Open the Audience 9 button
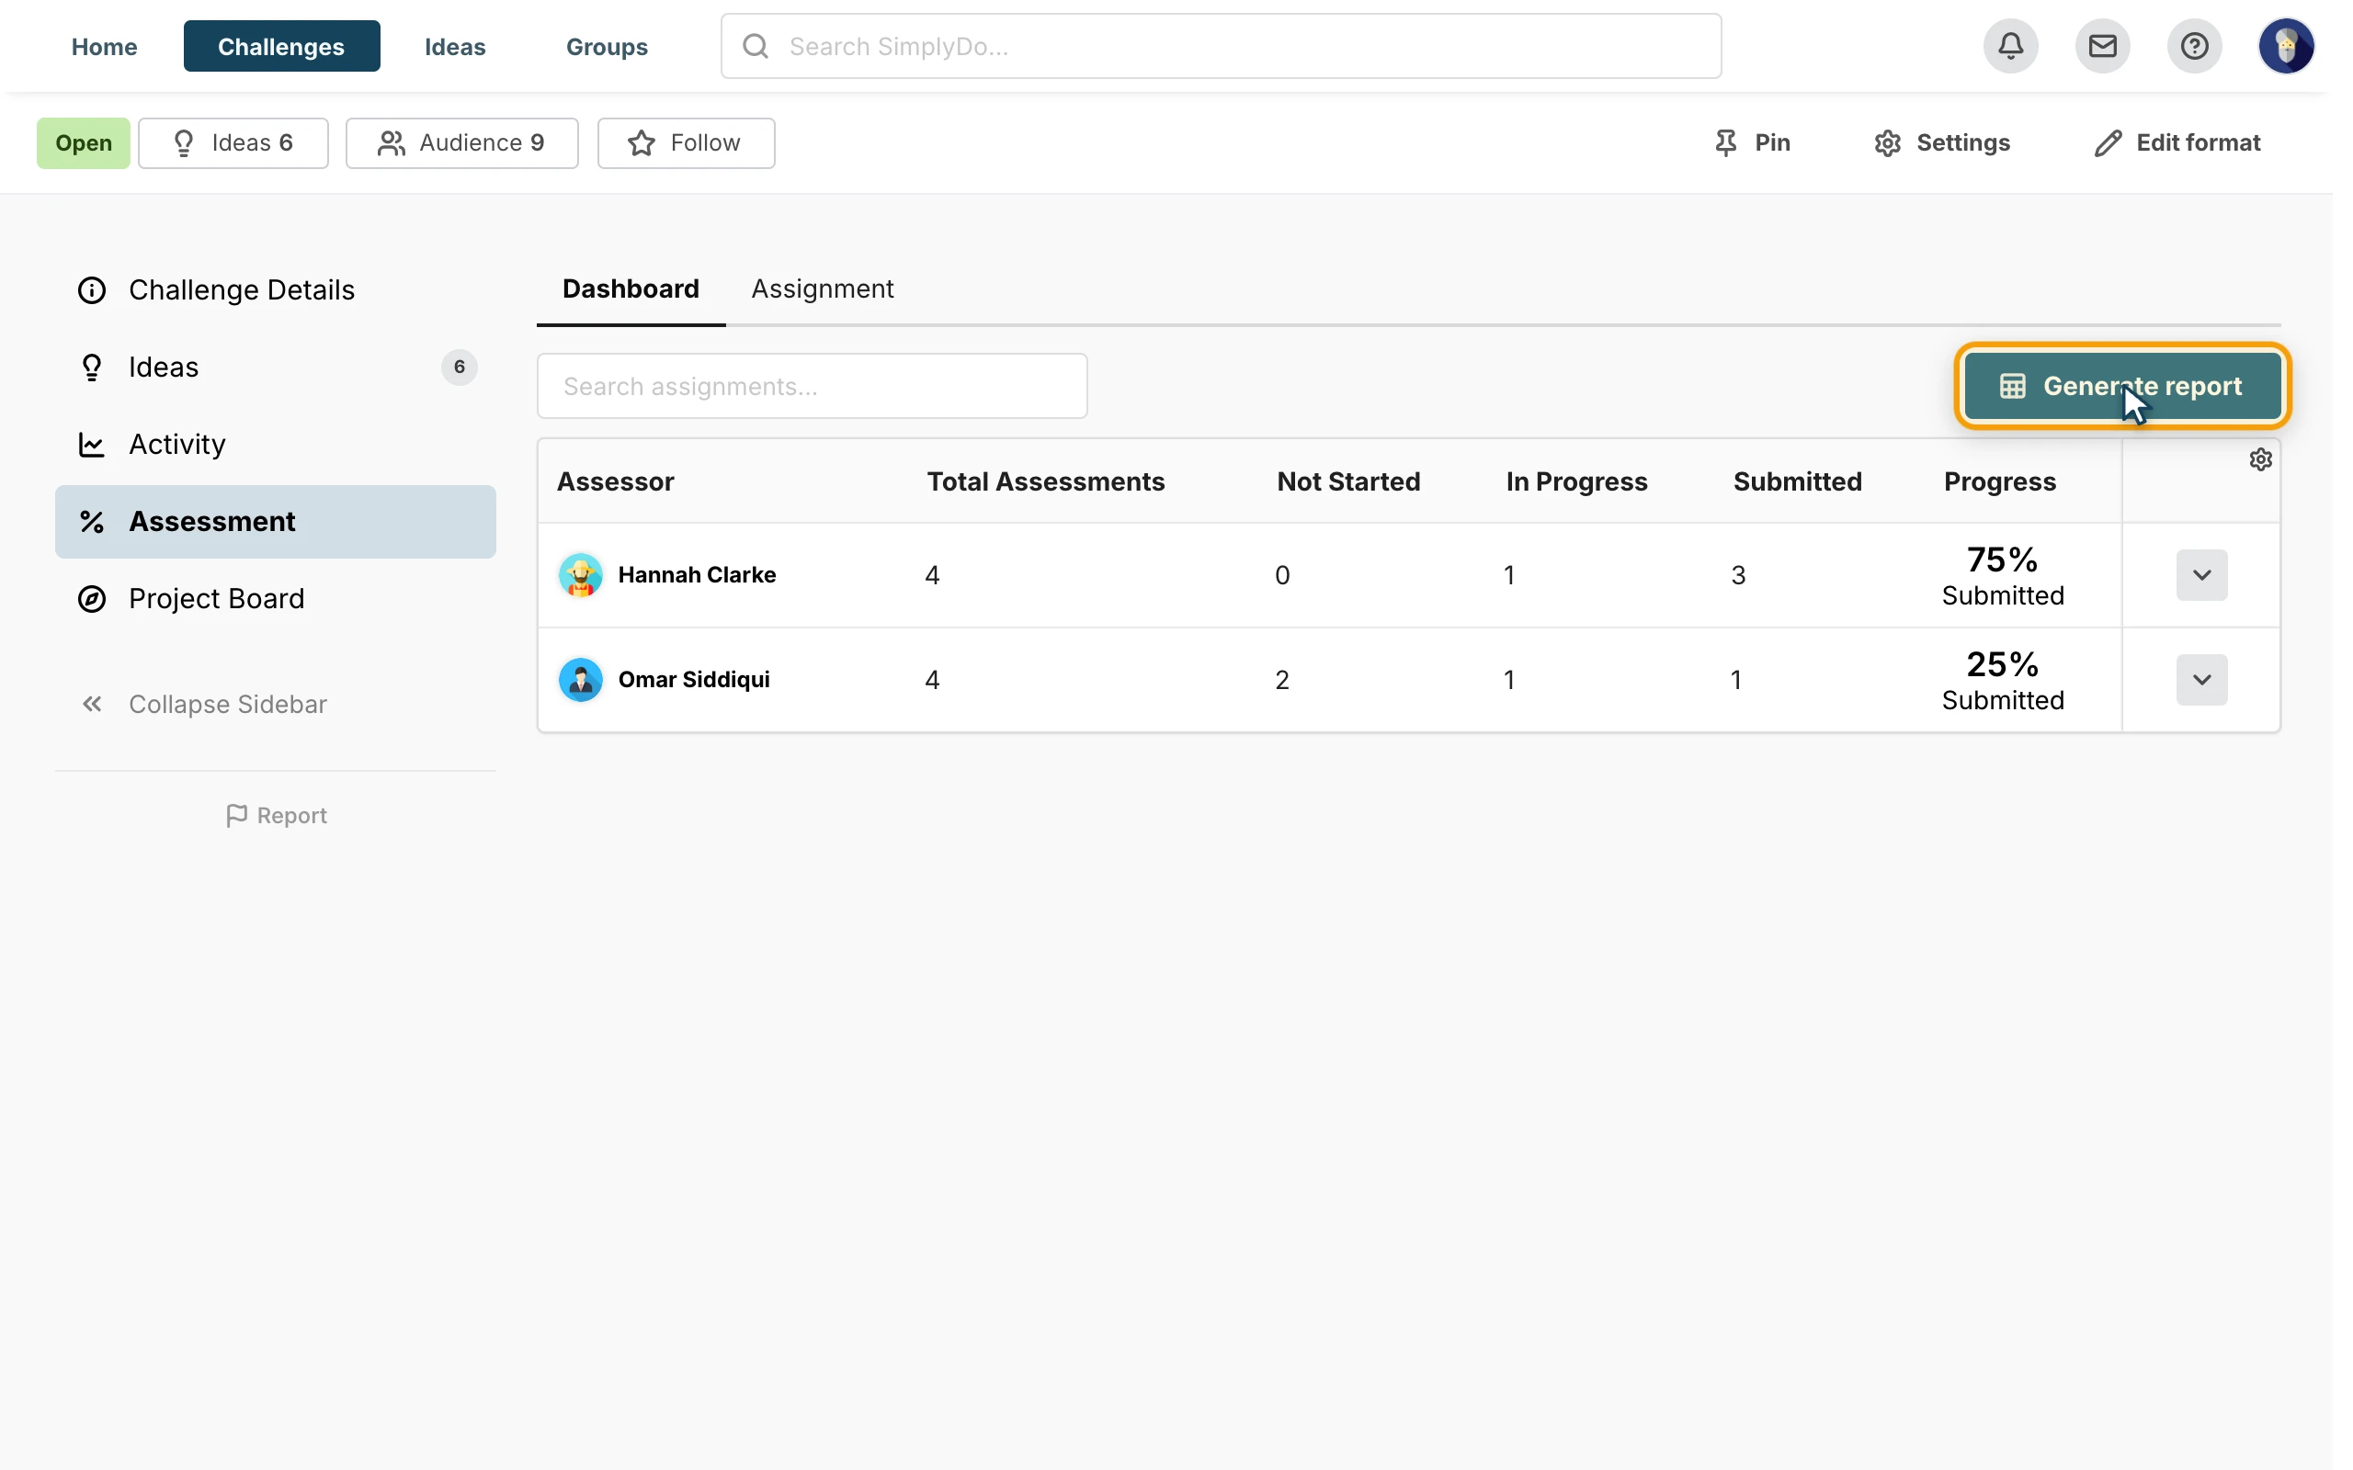Viewport: 2353px width, 1470px height. click(x=461, y=143)
